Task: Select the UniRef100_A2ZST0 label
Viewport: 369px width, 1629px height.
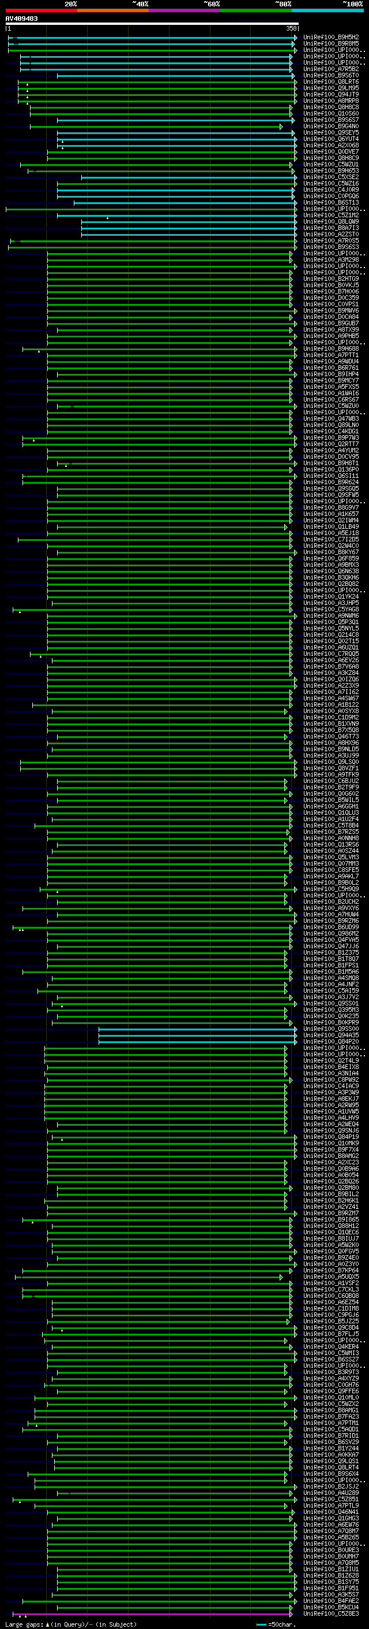Action: (331, 235)
